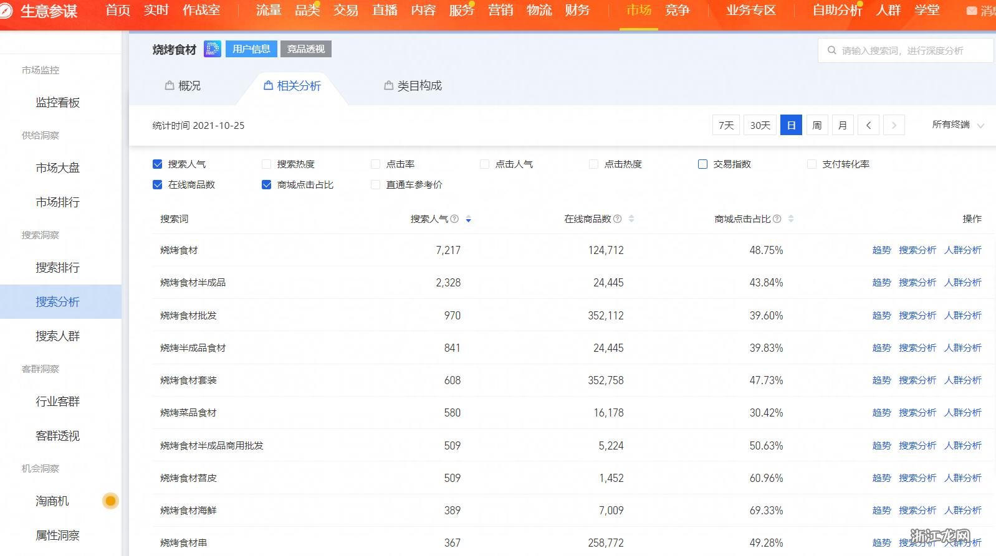The width and height of the screenshot is (996, 556).
Task: Open 人群分析 for 烧烤菜品食材 row
Action: (x=963, y=413)
